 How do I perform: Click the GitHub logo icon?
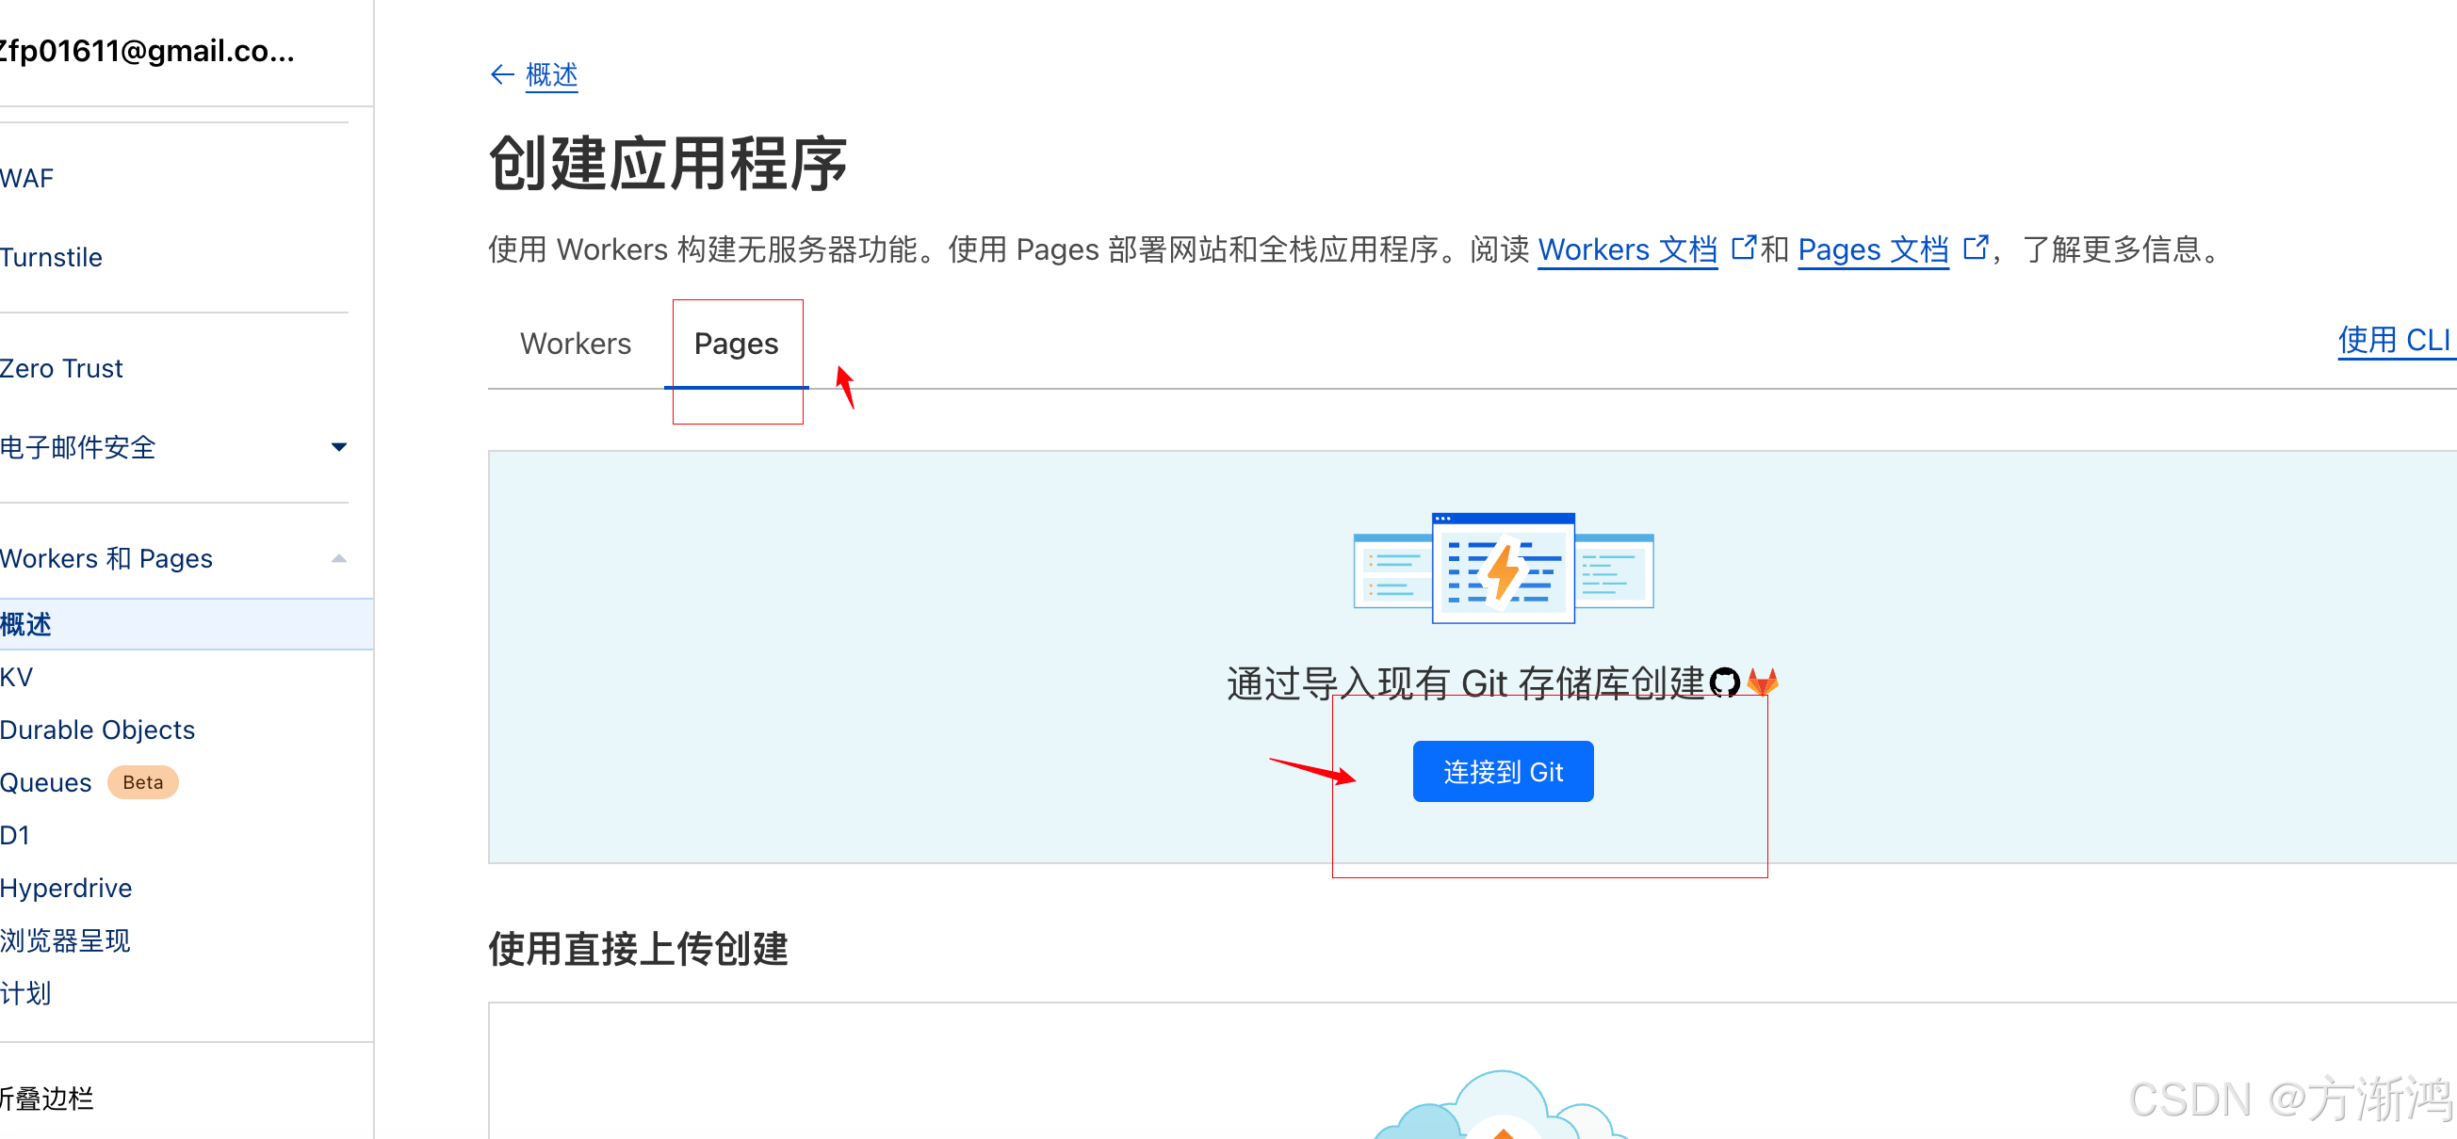(1724, 682)
